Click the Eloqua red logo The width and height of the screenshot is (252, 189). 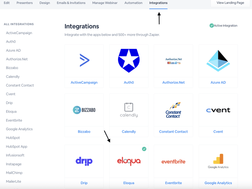coord(129,162)
